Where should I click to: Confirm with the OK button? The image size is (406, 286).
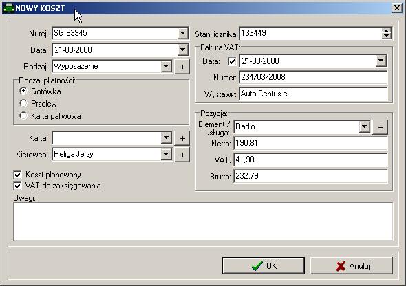(x=264, y=265)
